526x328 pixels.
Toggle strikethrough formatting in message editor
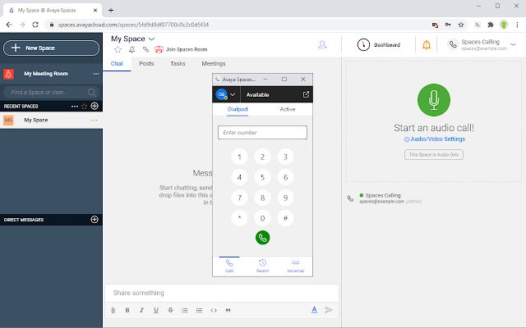pyautogui.click(x=170, y=310)
